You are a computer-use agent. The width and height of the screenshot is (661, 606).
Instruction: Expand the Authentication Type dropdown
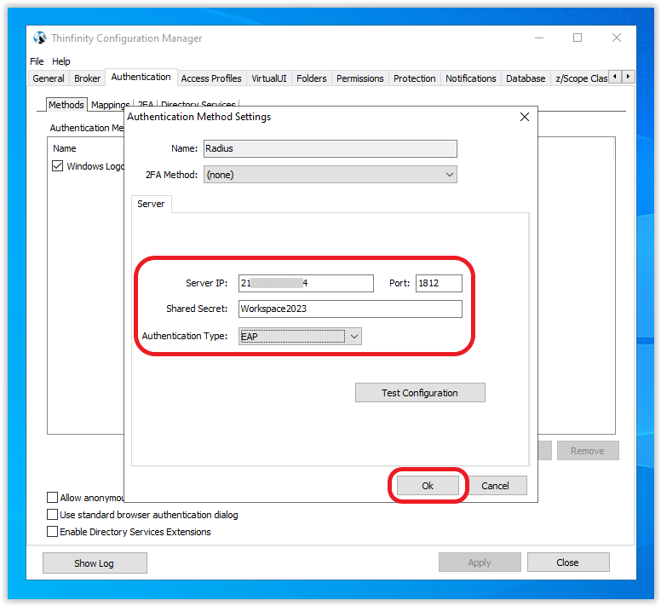[300, 336]
